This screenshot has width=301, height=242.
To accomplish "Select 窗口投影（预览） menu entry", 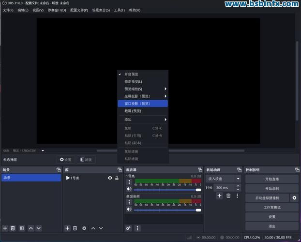I will click(x=143, y=104).
